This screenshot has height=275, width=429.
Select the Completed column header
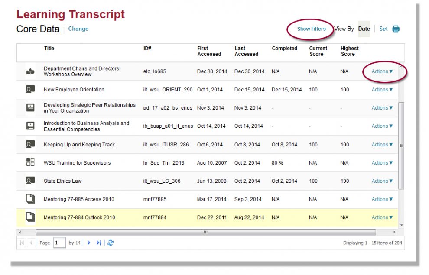[x=284, y=48]
